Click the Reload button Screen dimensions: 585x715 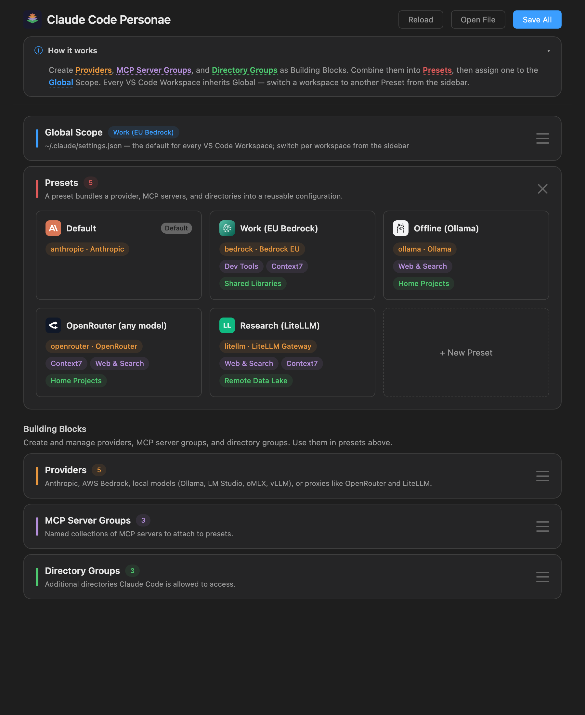[x=420, y=19]
